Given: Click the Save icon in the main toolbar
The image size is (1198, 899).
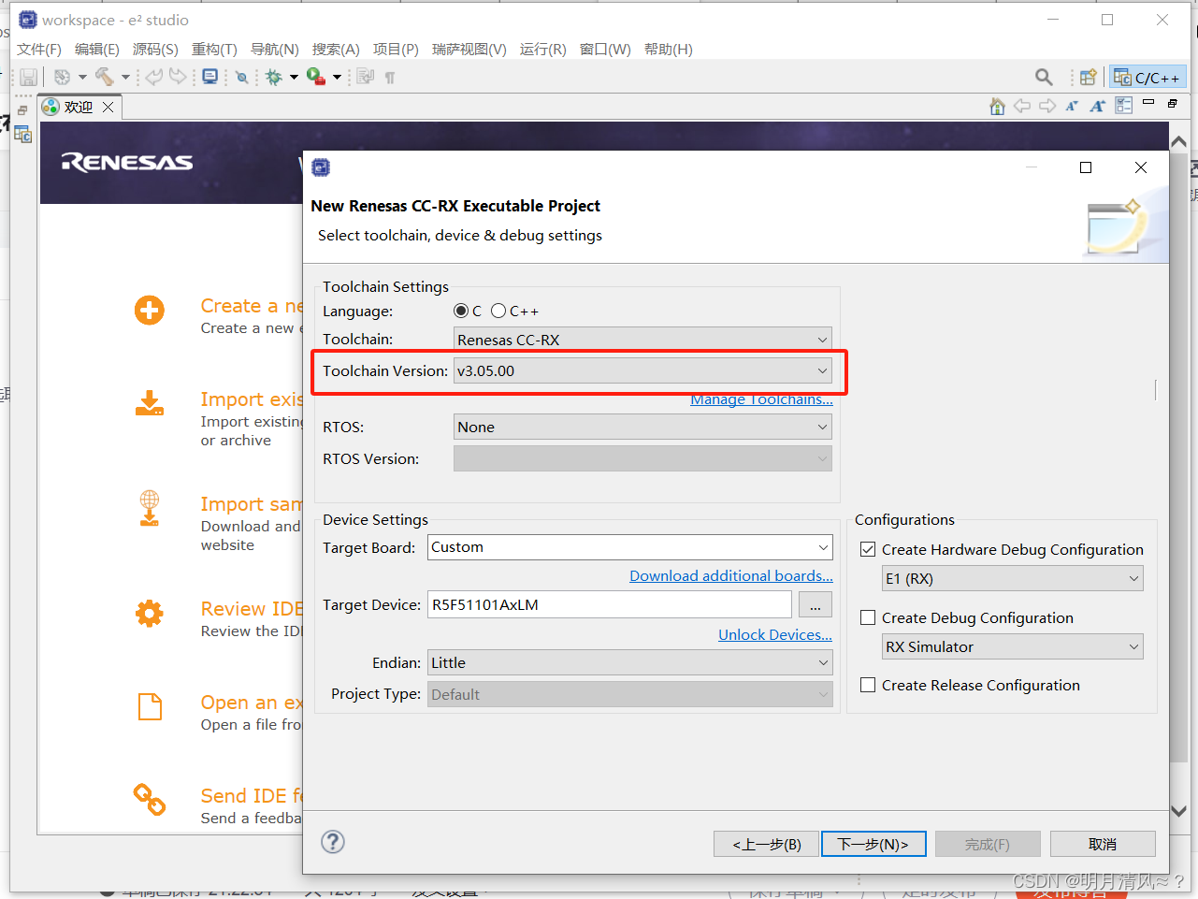Looking at the screenshot, I should click(x=29, y=78).
